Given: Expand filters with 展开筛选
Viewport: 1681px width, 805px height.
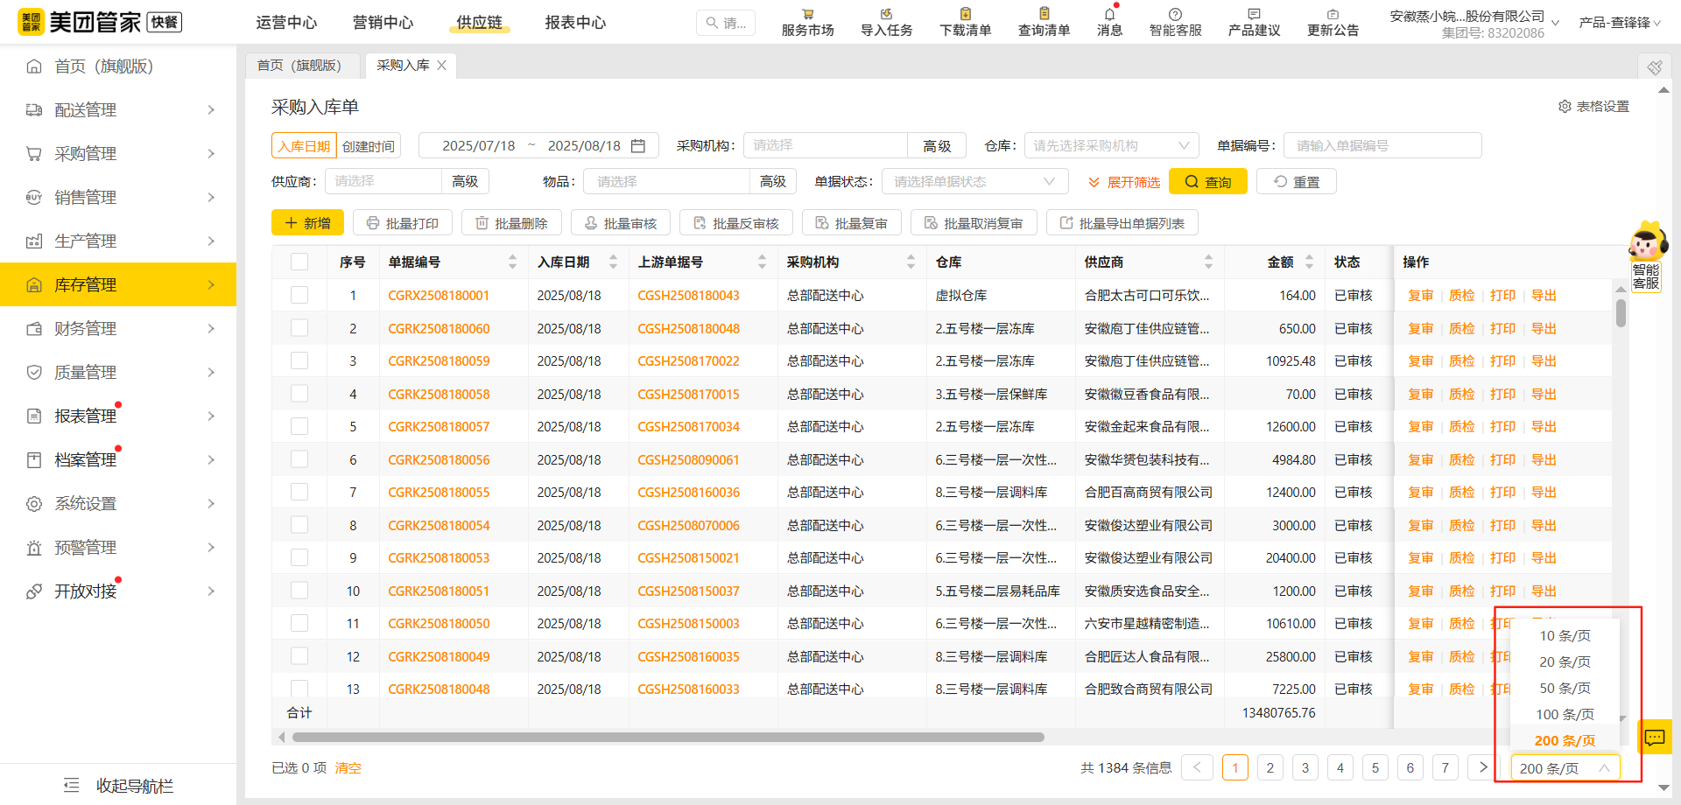Looking at the screenshot, I should (1123, 181).
